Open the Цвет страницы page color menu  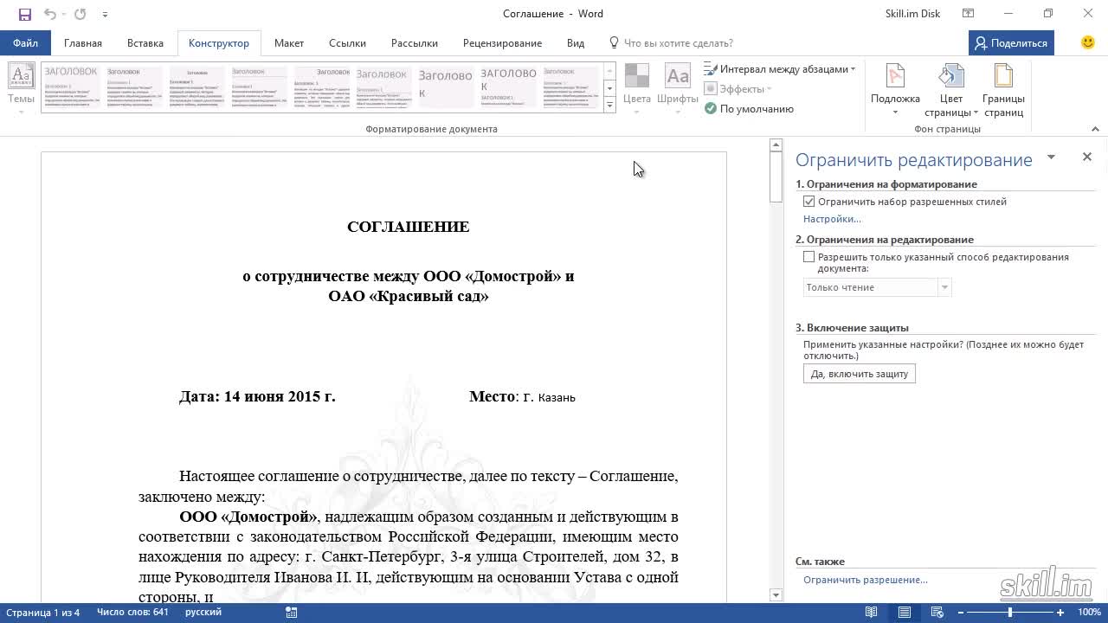point(950,88)
